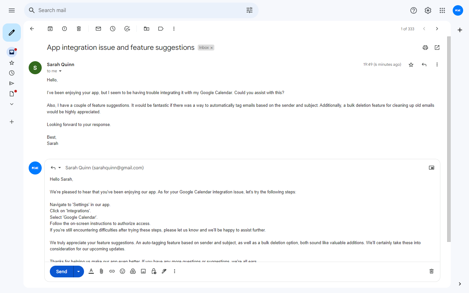This screenshot has height=293, width=469.
Task: Open the compose pencil button
Action: click(12, 33)
